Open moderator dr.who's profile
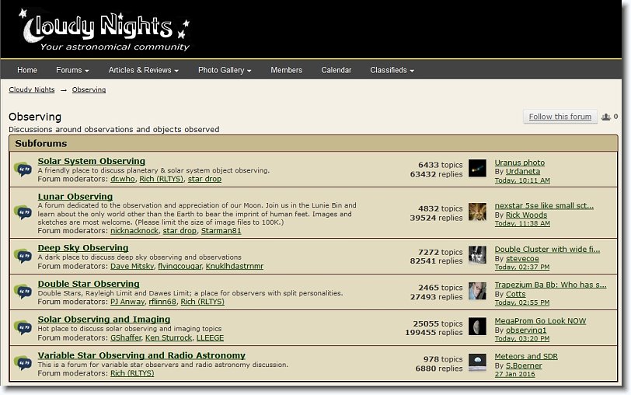 click(x=123, y=179)
